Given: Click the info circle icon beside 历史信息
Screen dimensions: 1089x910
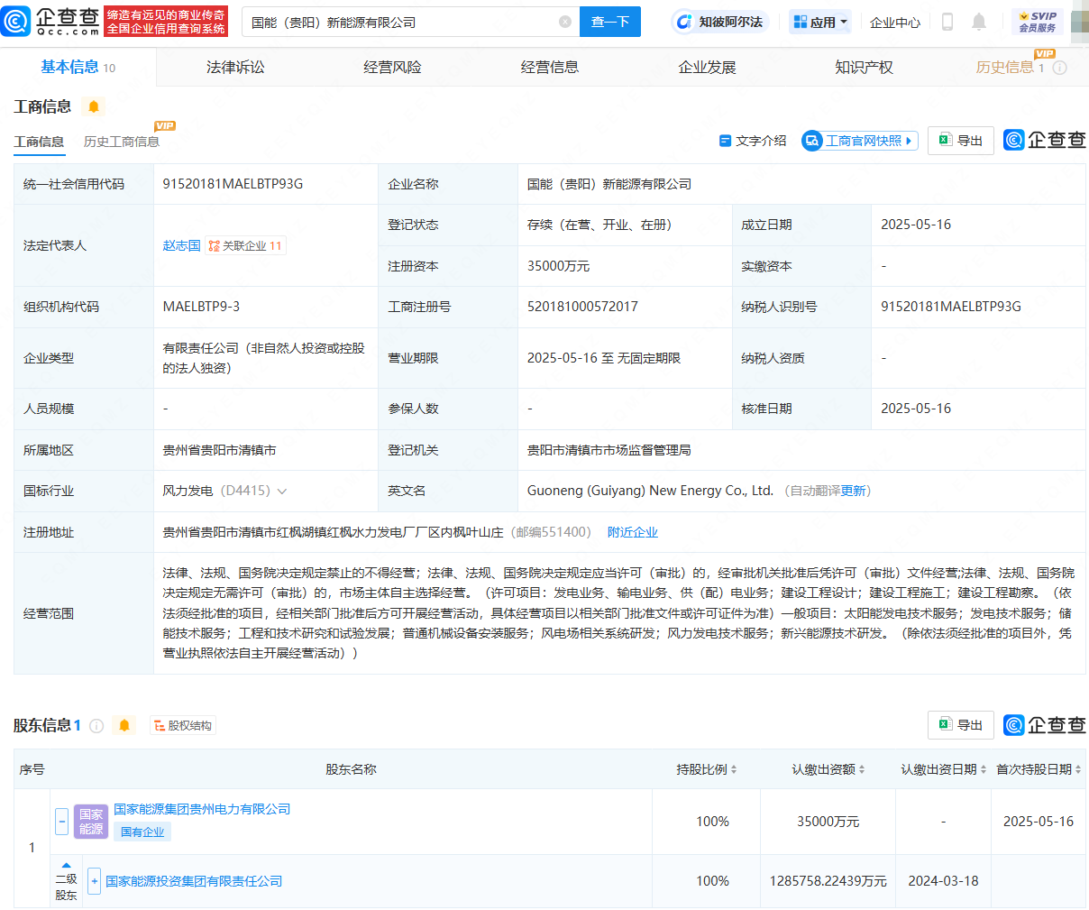Looking at the screenshot, I should [1060, 68].
